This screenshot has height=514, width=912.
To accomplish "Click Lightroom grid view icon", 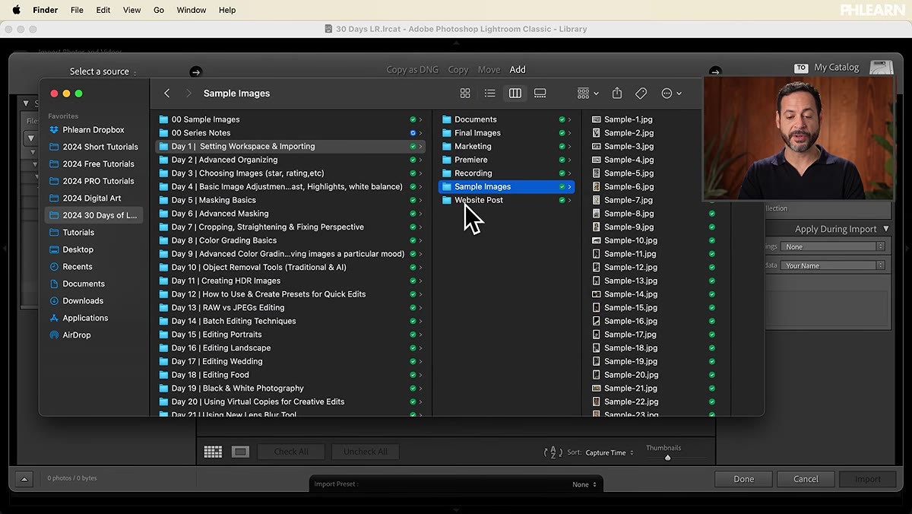I will click(213, 452).
